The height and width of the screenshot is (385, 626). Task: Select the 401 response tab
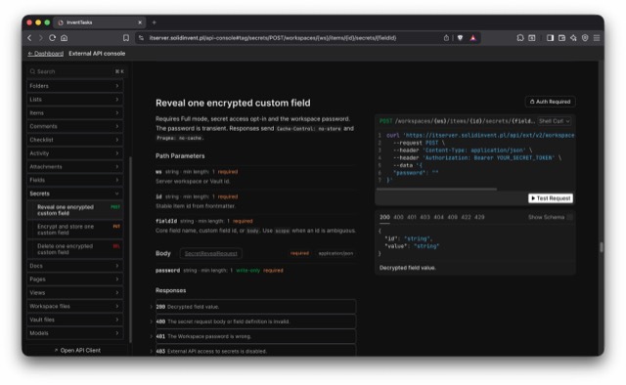point(412,217)
